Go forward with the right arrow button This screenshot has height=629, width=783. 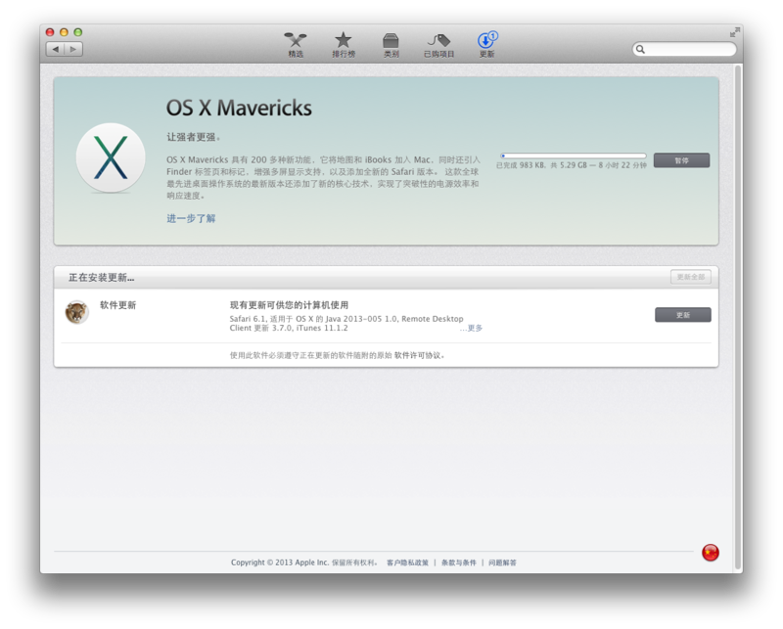click(73, 49)
